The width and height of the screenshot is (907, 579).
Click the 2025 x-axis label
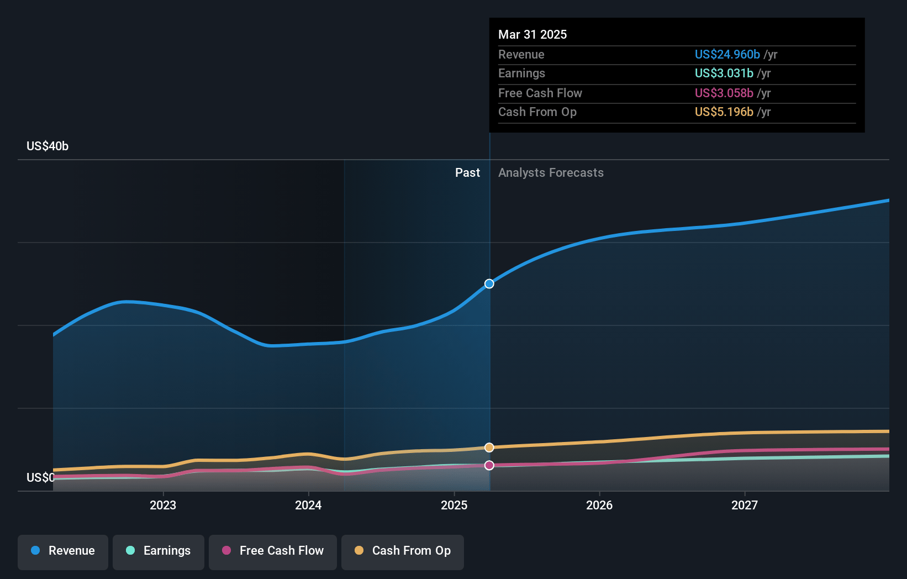coord(454,505)
